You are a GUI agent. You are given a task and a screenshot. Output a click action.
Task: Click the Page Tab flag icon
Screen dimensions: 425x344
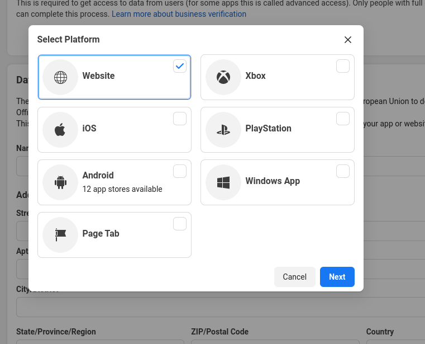tap(60, 235)
